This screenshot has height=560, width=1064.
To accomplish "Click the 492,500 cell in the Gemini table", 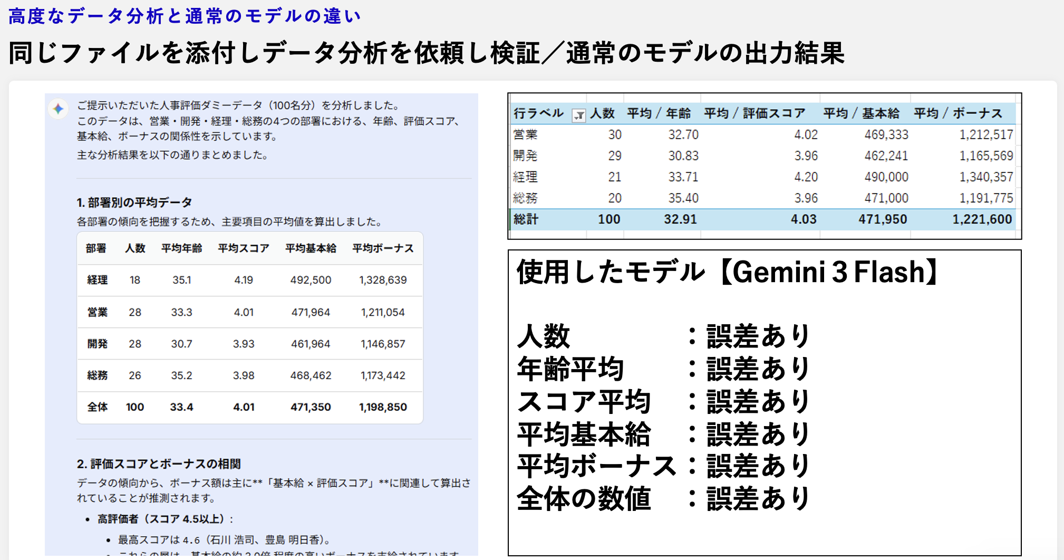I will pos(311,280).
